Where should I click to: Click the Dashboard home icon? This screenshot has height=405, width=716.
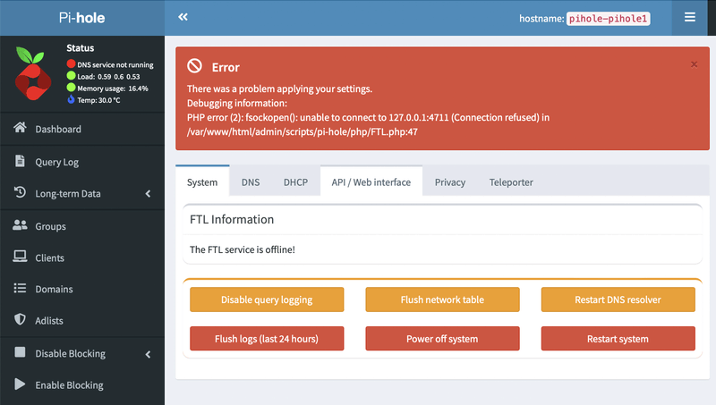click(20, 128)
